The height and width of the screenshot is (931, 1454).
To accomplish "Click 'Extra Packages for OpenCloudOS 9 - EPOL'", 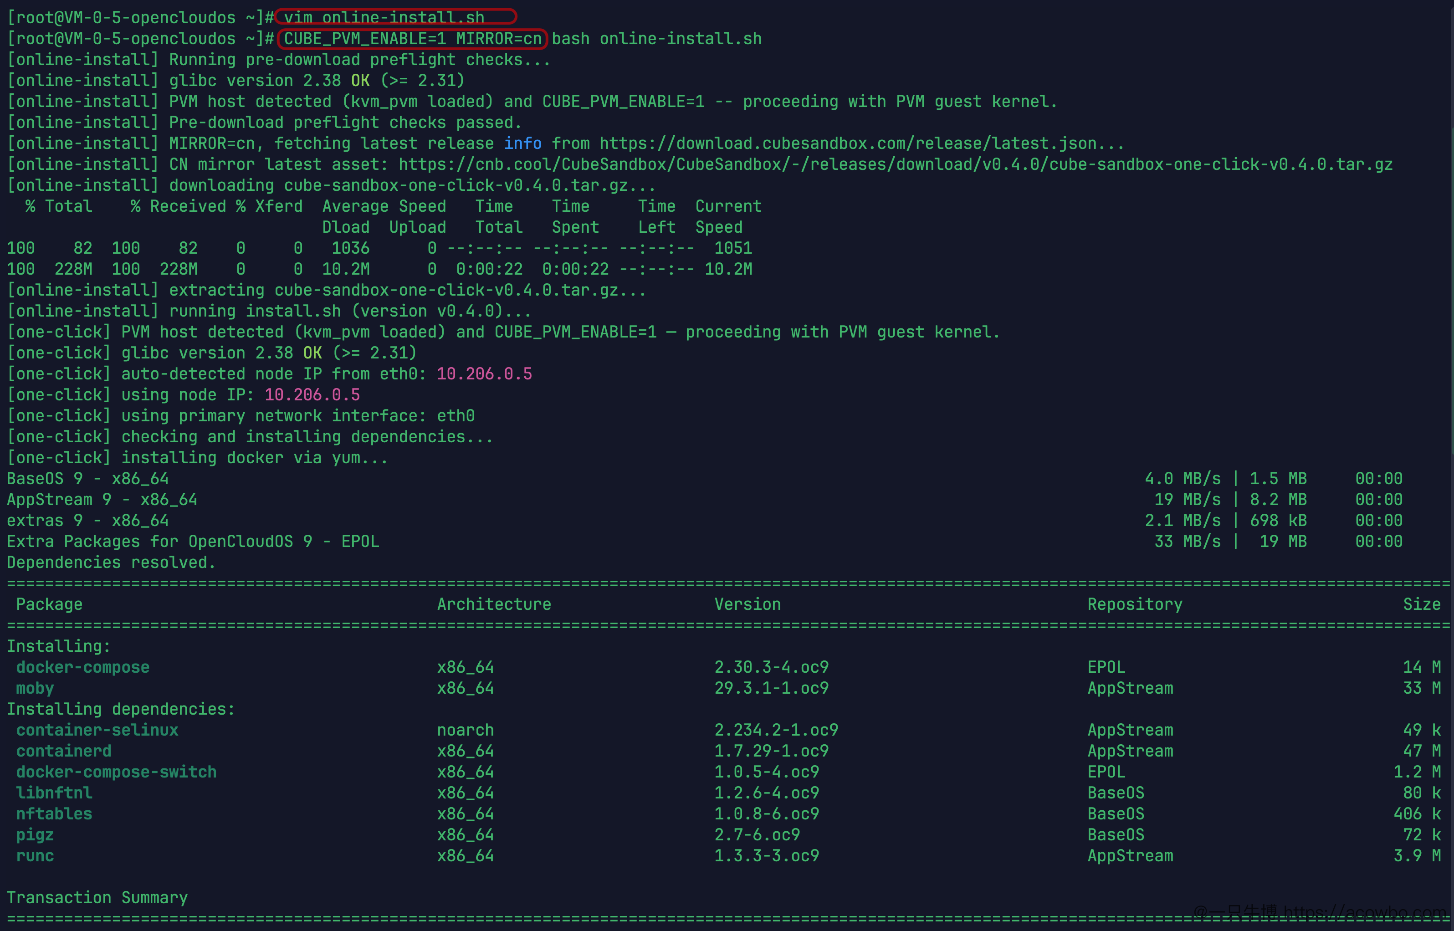I will coord(193,542).
